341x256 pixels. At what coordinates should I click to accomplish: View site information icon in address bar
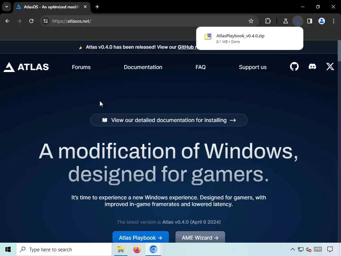(x=45, y=21)
